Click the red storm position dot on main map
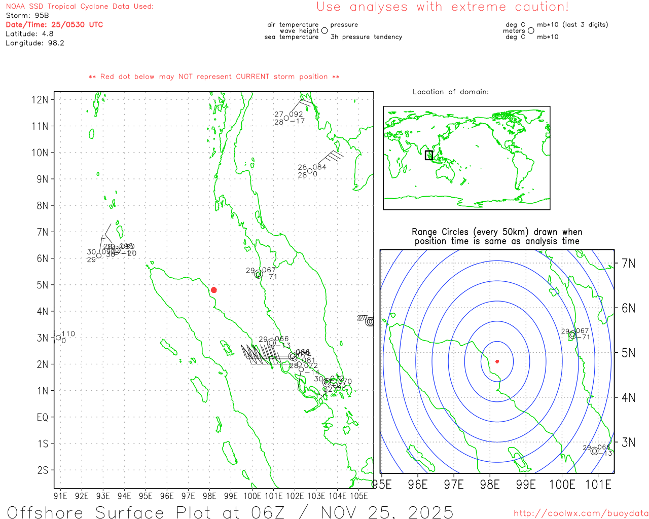The image size is (649, 519). pyautogui.click(x=214, y=290)
